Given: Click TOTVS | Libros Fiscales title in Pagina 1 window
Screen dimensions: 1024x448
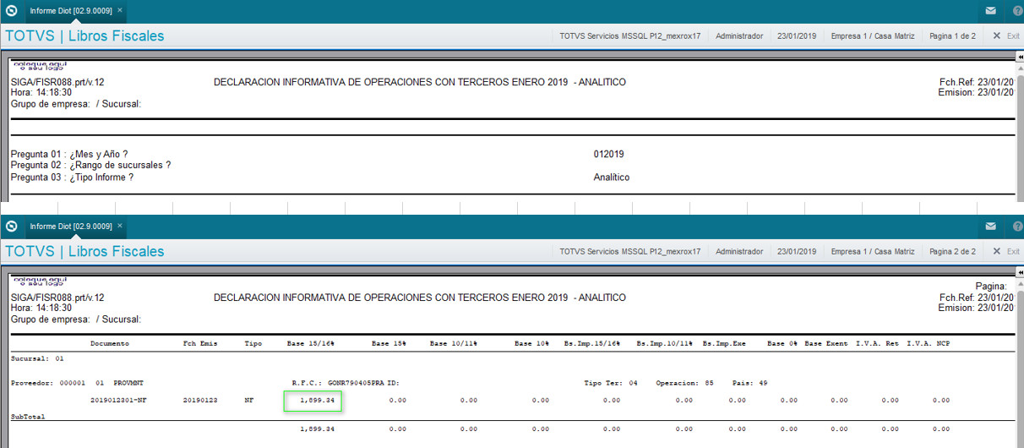Looking at the screenshot, I should pyautogui.click(x=84, y=36).
